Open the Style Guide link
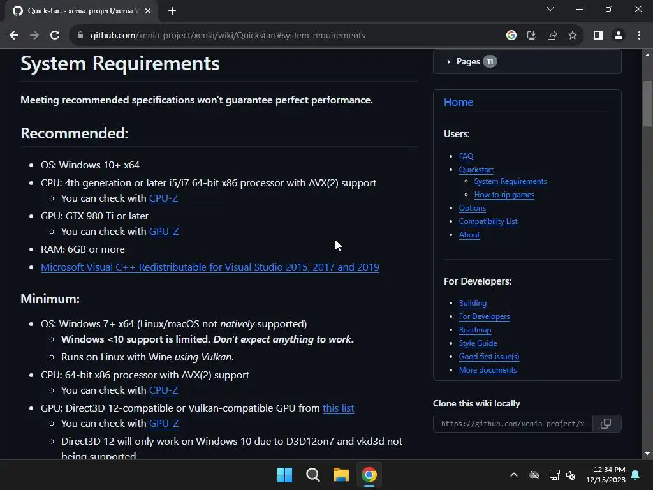This screenshot has height=490, width=653. click(x=478, y=343)
